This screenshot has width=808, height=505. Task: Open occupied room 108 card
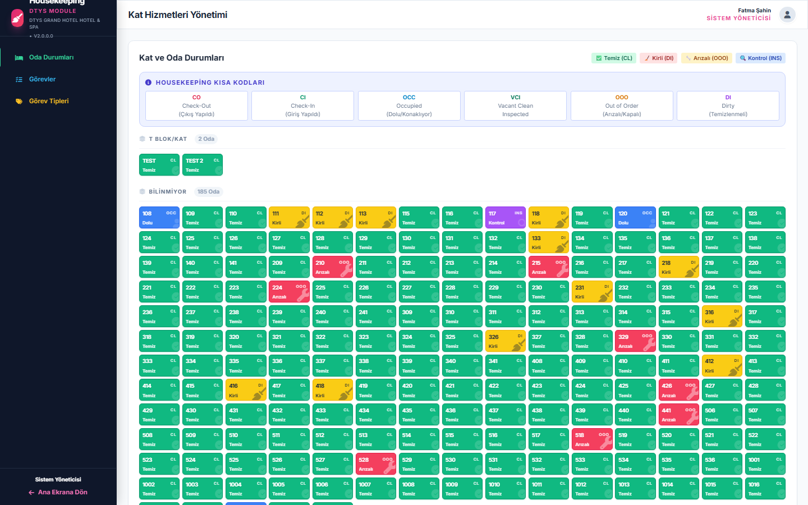coord(159,218)
